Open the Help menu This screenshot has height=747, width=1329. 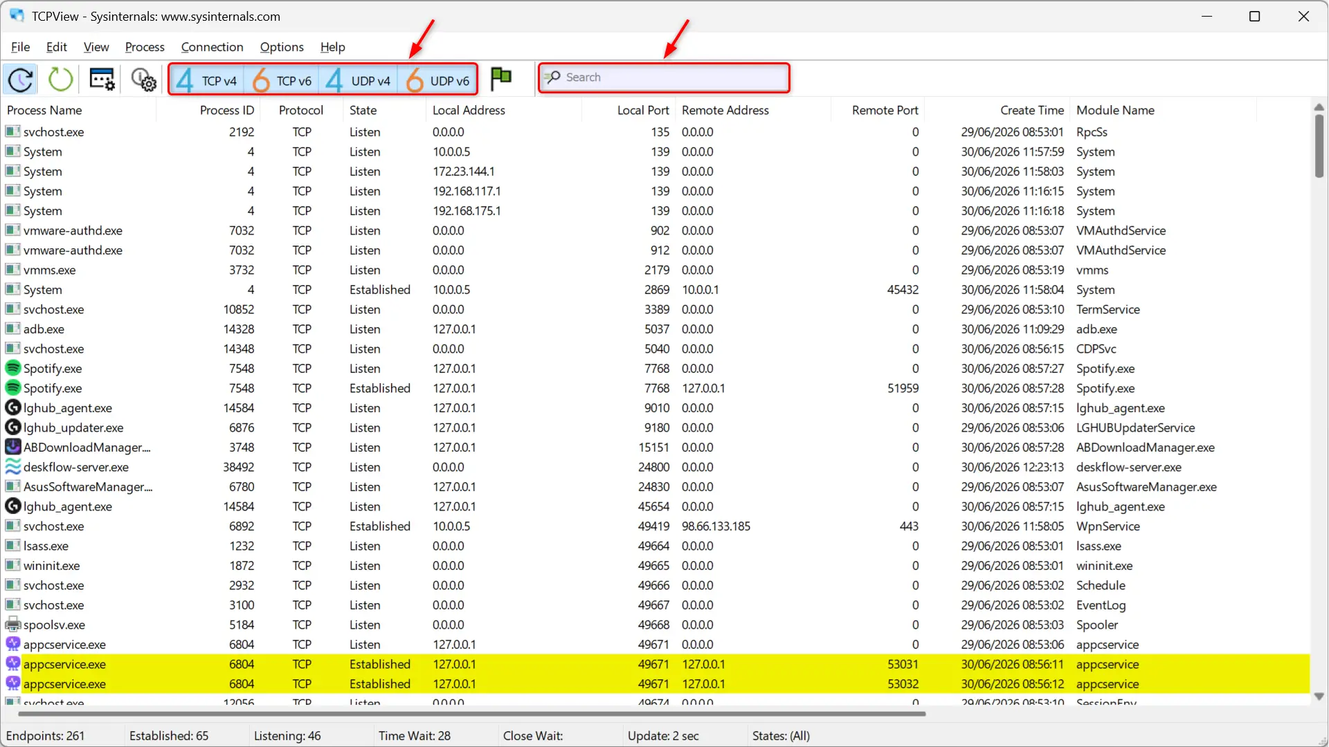point(332,47)
